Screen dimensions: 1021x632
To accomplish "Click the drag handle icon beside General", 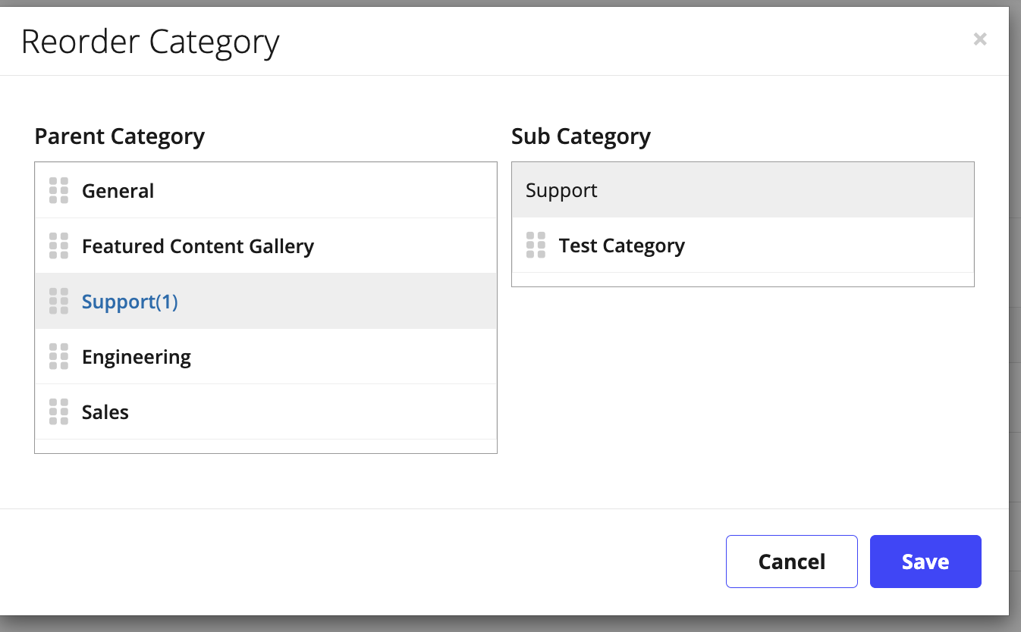I will click(x=58, y=191).
